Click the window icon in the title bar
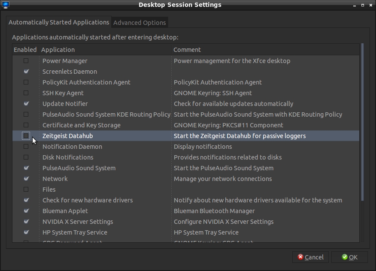The image size is (376, 271). (5, 5)
